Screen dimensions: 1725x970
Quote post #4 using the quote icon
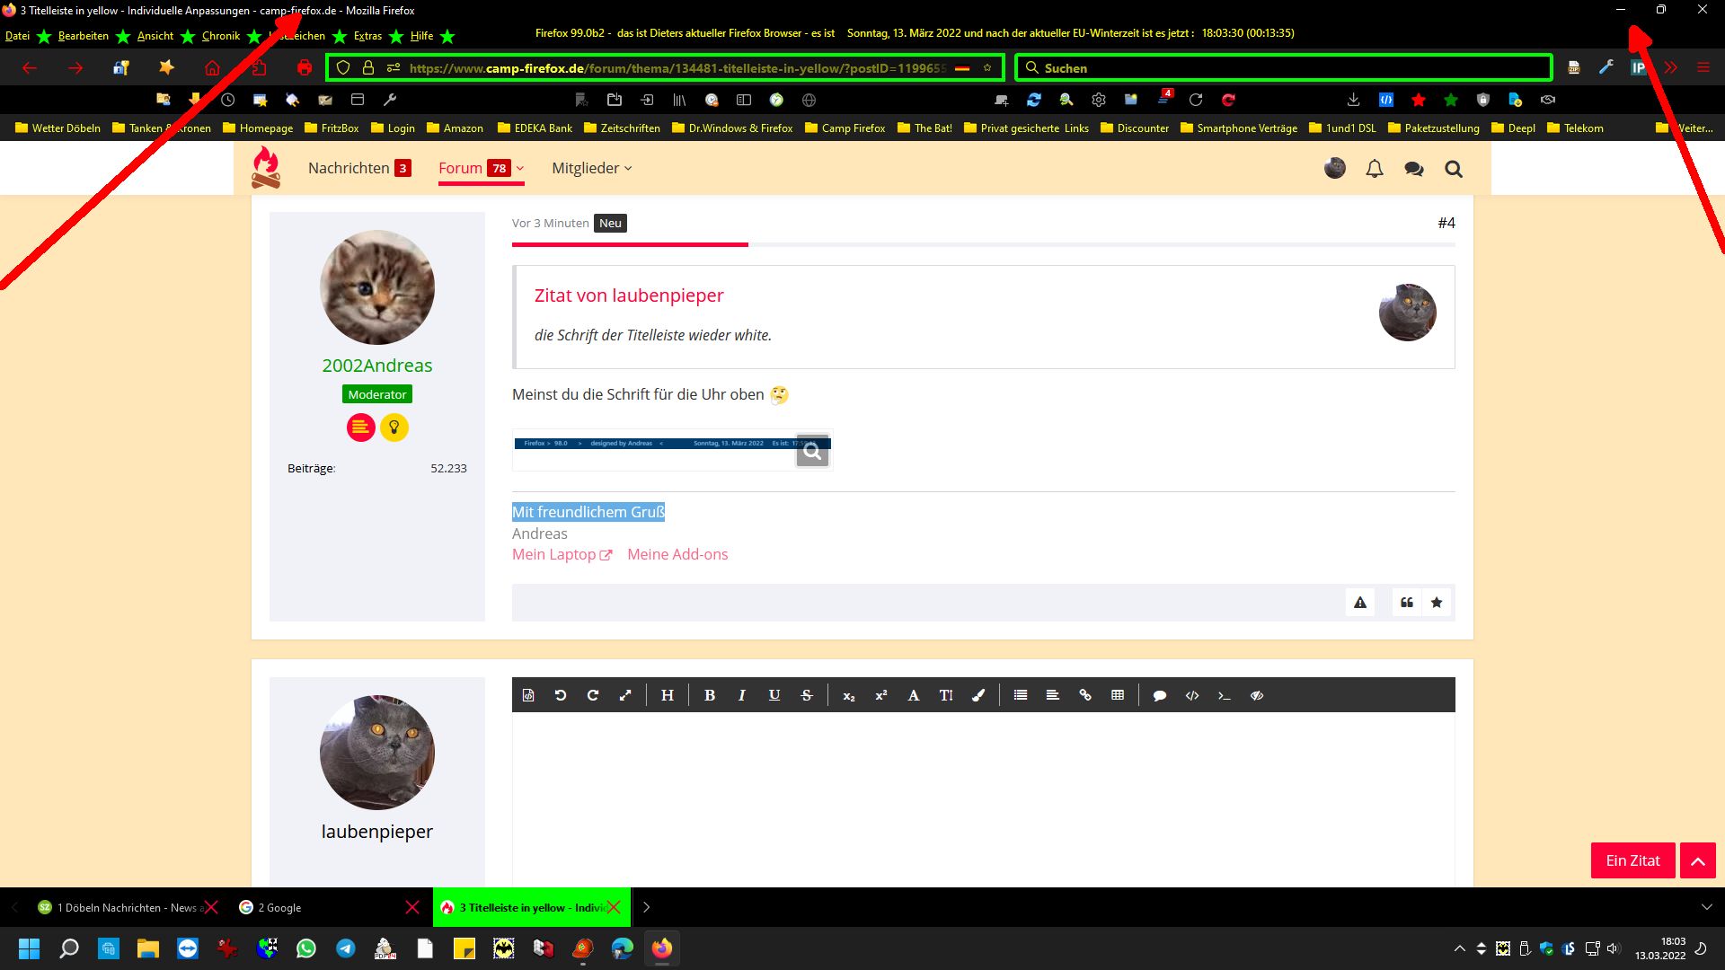click(x=1406, y=603)
